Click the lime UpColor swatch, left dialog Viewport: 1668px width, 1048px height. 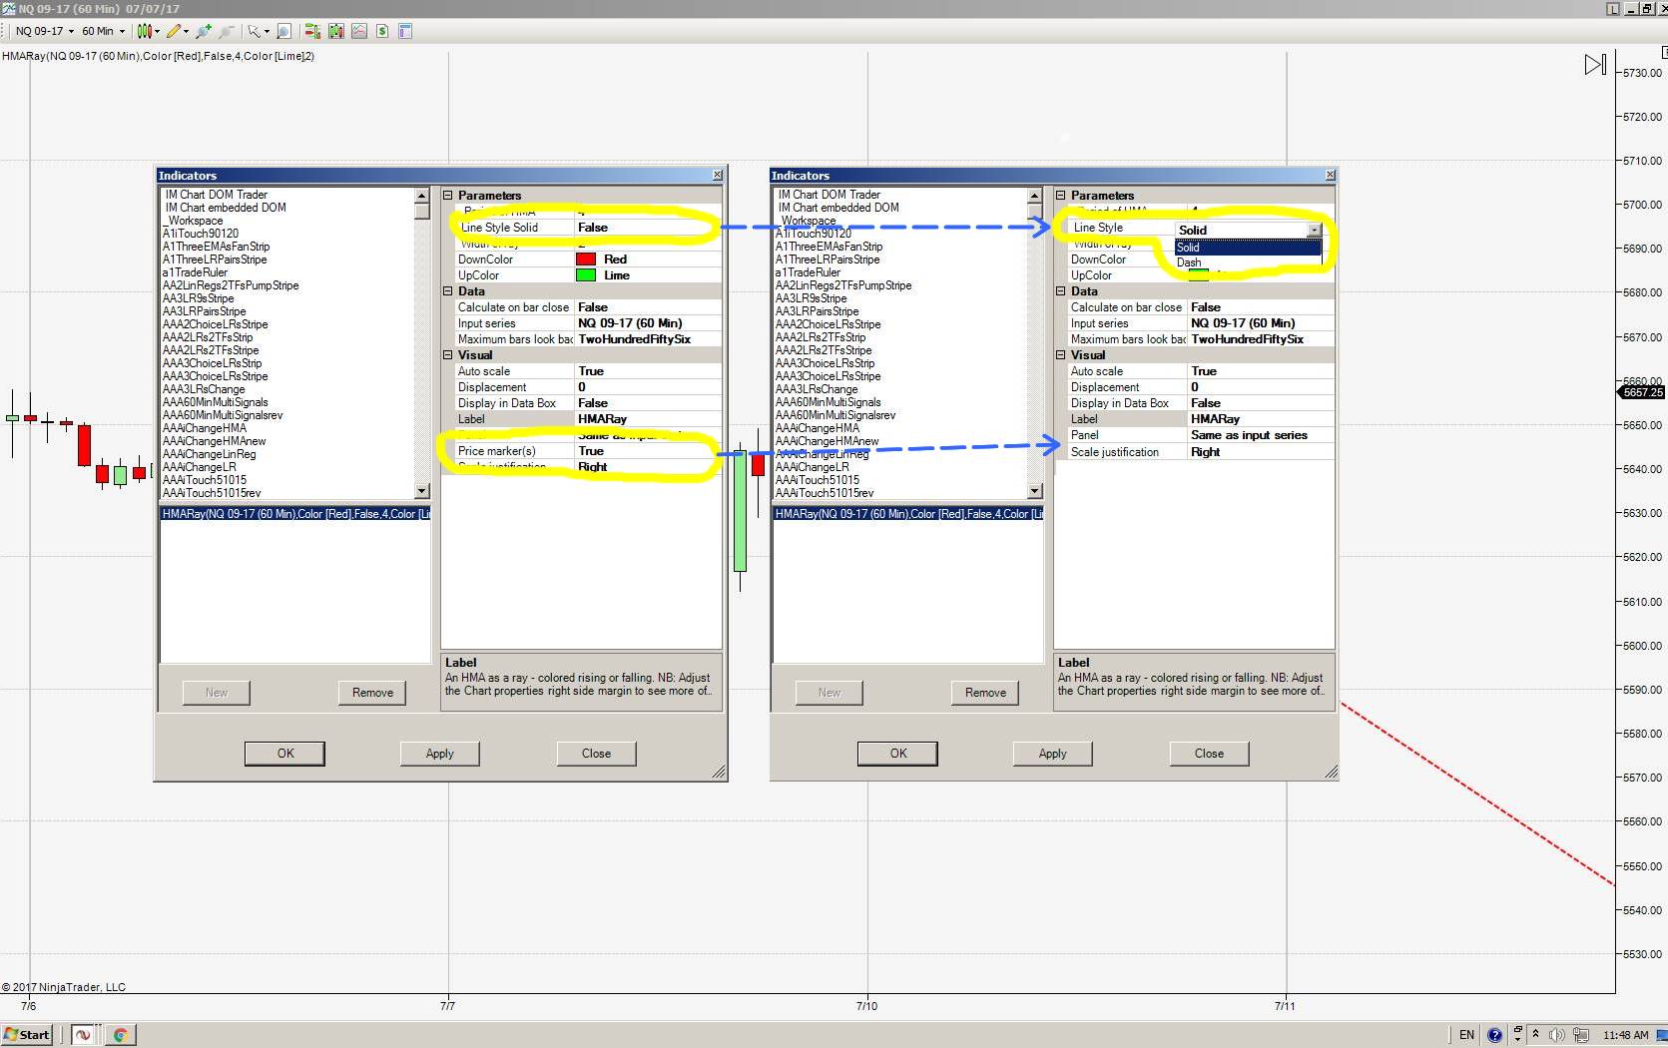point(586,275)
